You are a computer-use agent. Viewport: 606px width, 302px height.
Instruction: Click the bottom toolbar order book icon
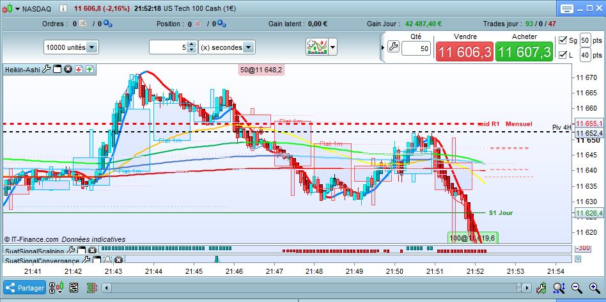(x=91, y=288)
